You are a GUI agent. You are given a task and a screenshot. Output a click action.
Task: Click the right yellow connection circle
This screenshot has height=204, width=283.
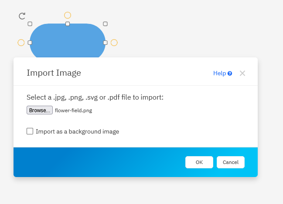tap(114, 43)
